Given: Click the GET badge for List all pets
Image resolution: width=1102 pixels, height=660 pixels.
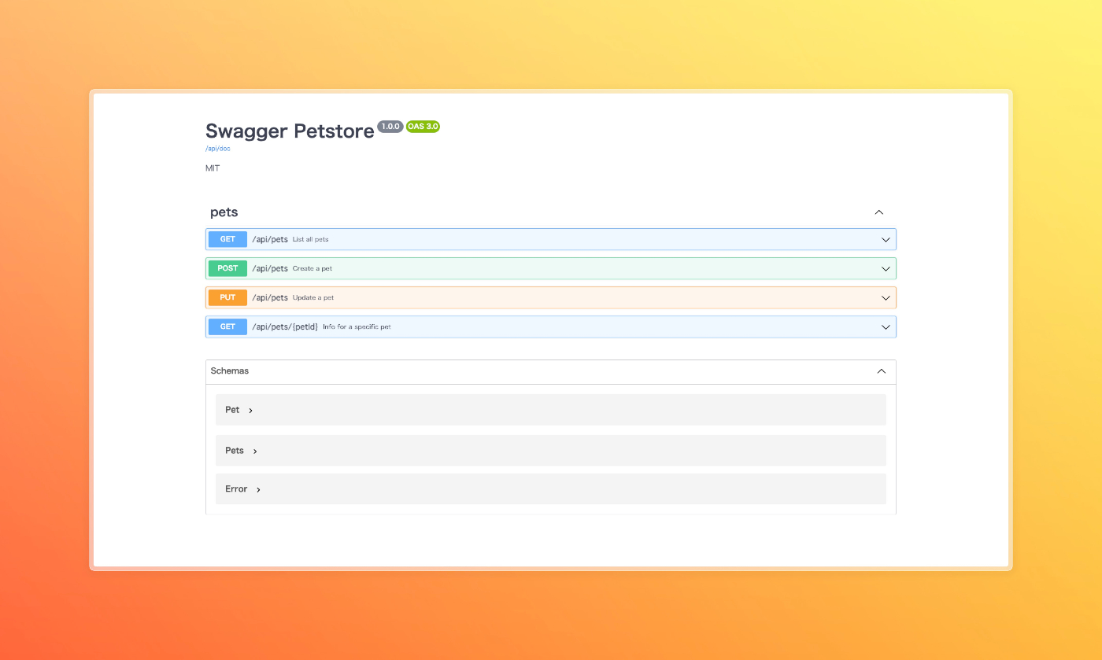Looking at the screenshot, I should 227,239.
